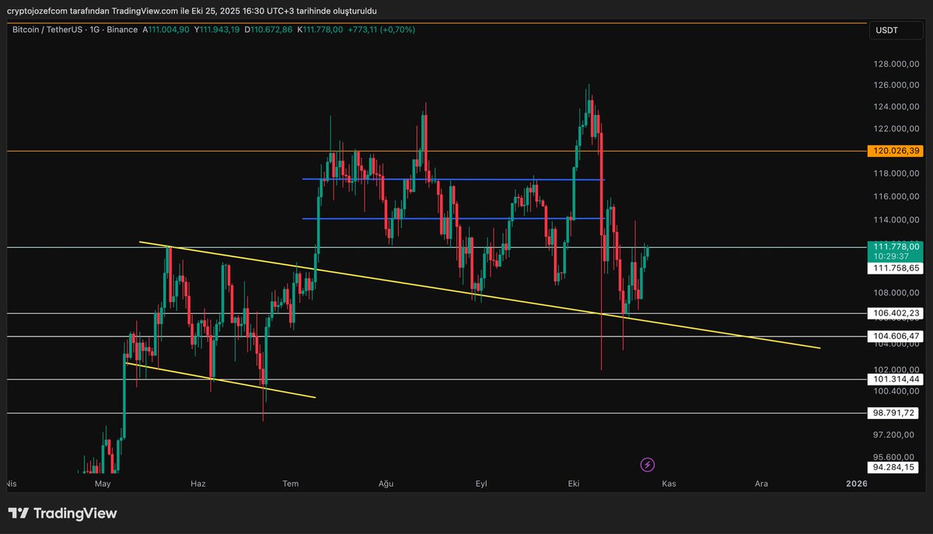Click the Eki label on time axis
Screen dimensions: 933x534
tap(574, 483)
